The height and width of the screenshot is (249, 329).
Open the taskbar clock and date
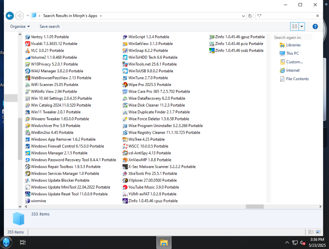317,242
